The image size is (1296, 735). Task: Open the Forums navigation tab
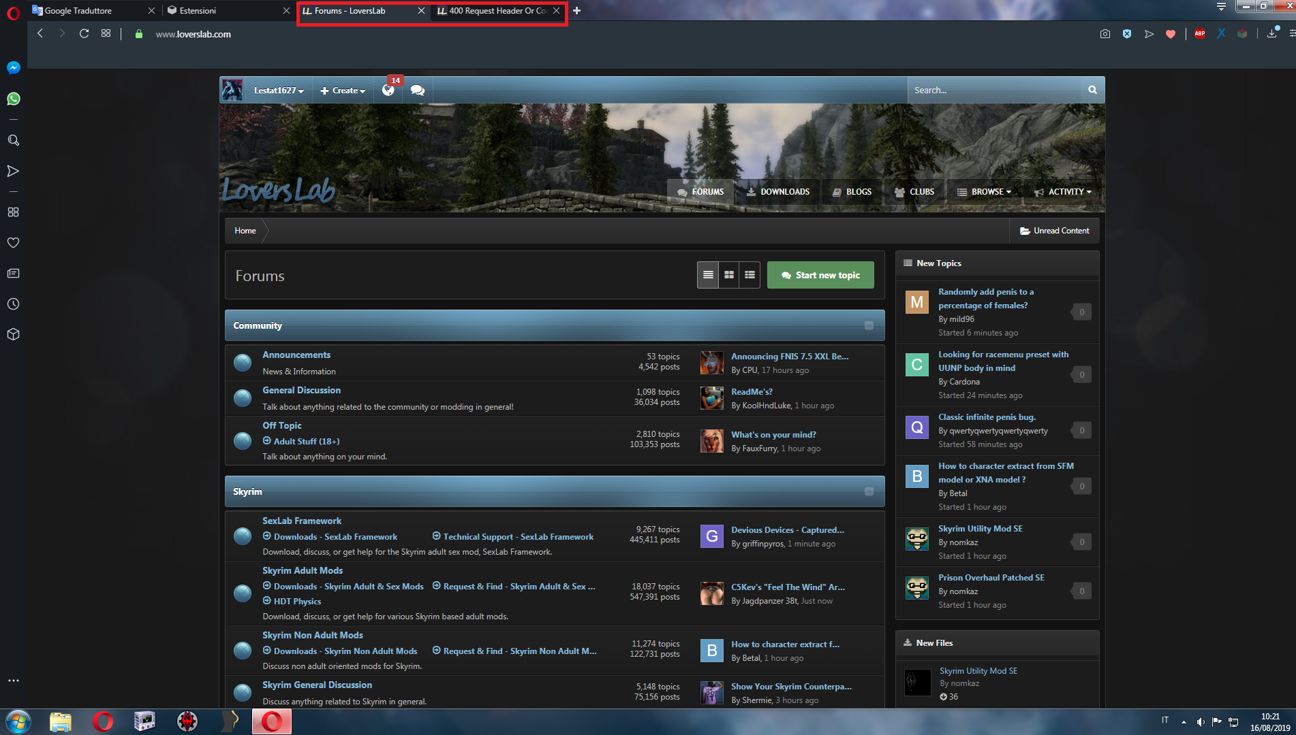(x=700, y=192)
